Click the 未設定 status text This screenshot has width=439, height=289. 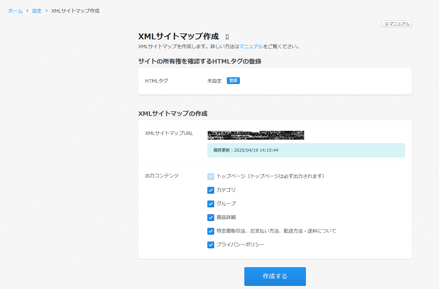(x=215, y=81)
